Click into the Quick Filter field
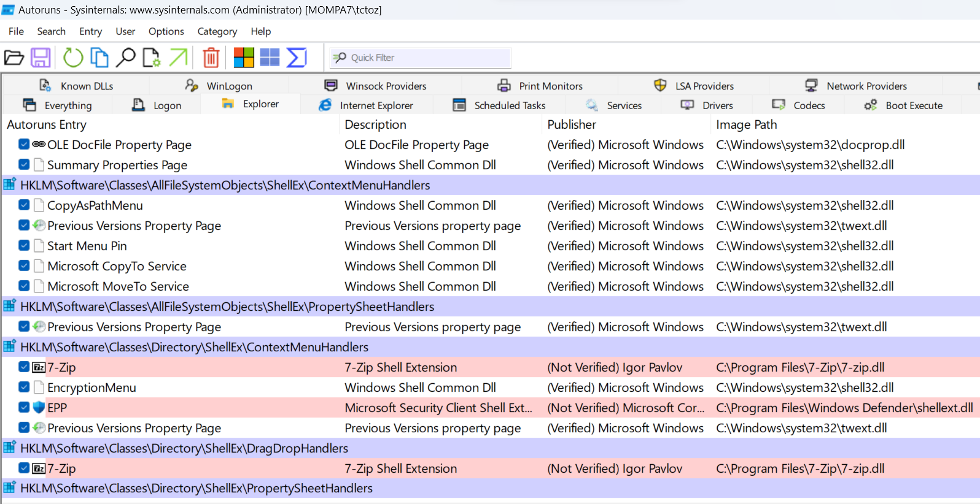The height and width of the screenshot is (504, 980). pyautogui.click(x=421, y=58)
